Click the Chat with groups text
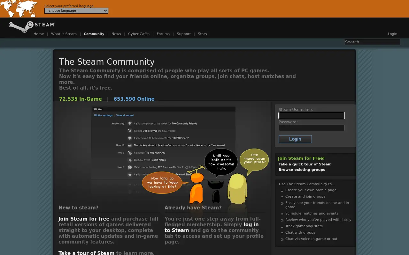 pyautogui.click(x=300, y=232)
